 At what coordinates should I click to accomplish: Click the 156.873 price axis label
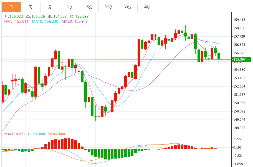click(239, 45)
